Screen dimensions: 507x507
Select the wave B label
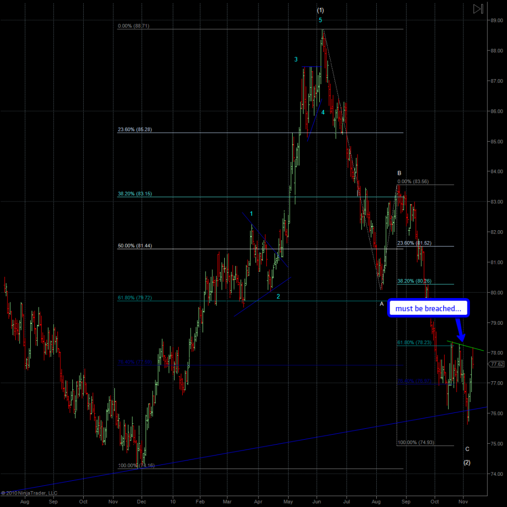coord(399,173)
